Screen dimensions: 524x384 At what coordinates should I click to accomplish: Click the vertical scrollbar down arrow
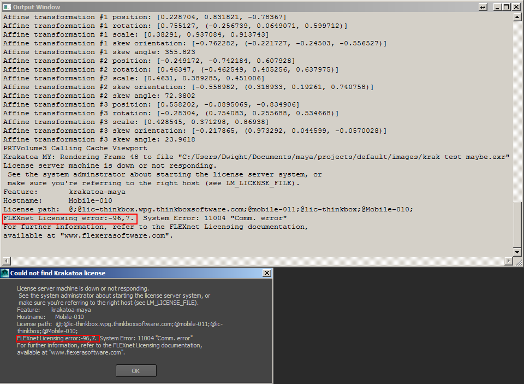tap(517, 252)
